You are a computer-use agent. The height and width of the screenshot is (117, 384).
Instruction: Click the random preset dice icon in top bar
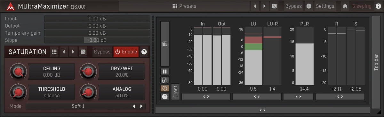click(274, 6)
